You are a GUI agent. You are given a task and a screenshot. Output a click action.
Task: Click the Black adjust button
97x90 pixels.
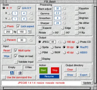tap(45, 9)
